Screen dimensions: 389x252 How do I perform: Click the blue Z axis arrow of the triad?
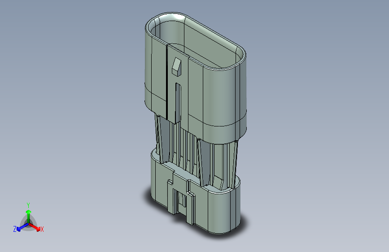click(23, 227)
